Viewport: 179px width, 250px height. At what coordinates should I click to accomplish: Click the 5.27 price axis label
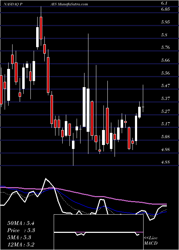[165, 111]
